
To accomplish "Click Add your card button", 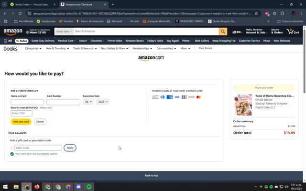I will click(x=21, y=122).
